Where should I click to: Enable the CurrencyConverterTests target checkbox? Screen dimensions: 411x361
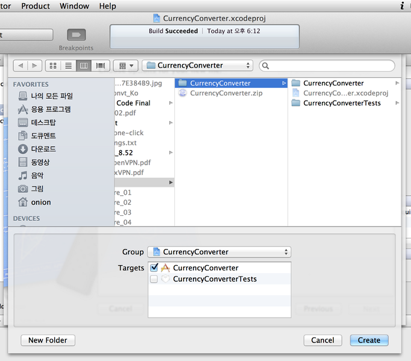pos(154,279)
